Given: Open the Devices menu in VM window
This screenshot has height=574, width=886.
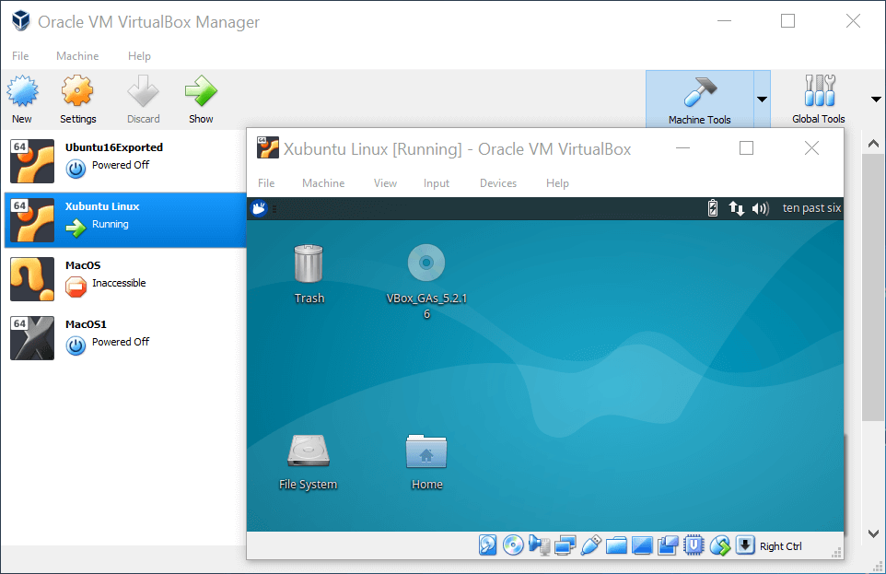Looking at the screenshot, I should [497, 183].
